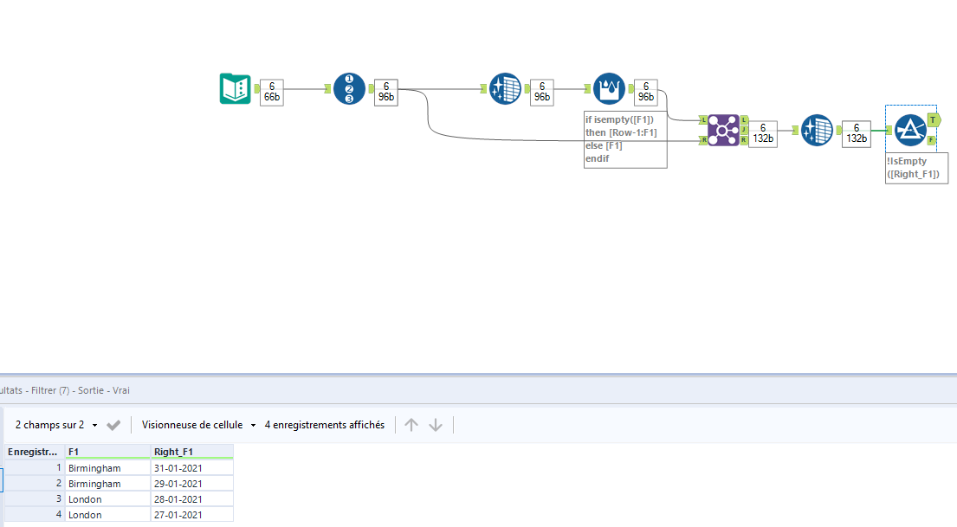
Task: Click the "6 132b" count box after the Join
Action: tap(762, 131)
